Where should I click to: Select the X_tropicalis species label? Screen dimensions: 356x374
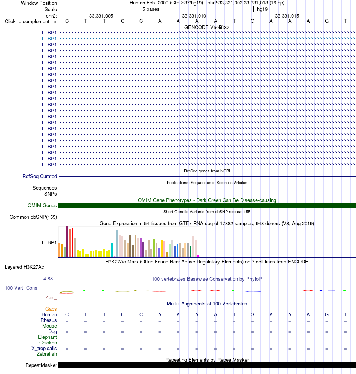[44, 348]
